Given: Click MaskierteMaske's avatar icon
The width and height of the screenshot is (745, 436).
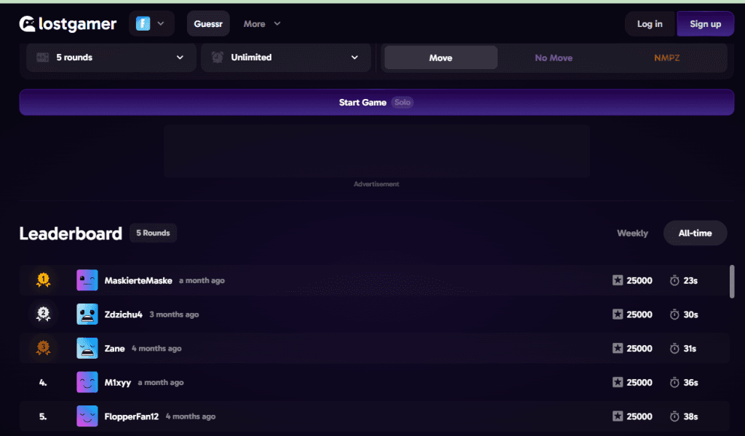Looking at the screenshot, I should coord(87,280).
